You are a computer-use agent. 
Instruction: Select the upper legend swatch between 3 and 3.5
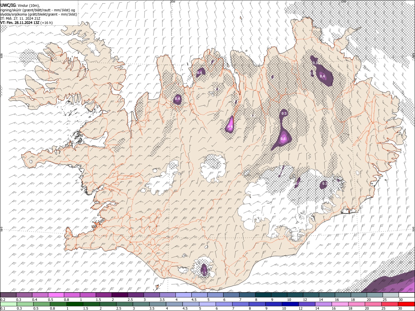pyautogui.click(x=151, y=295)
